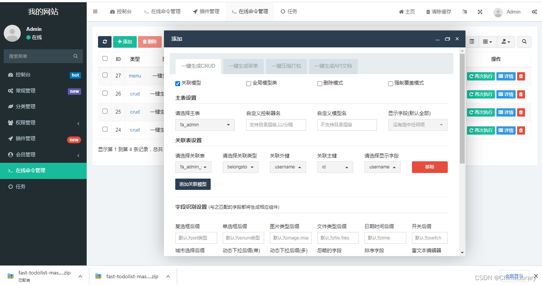Click the 自定义模型名 input field
The image size is (542, 285).
click(347, 125)
